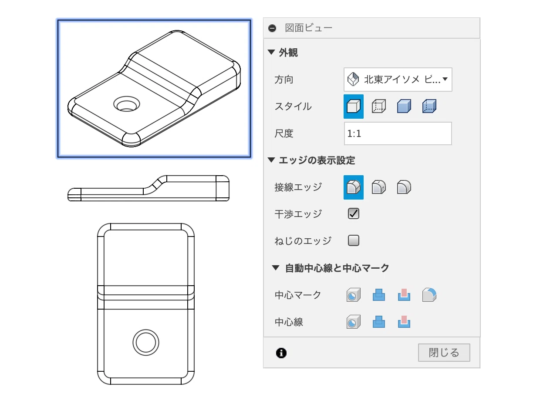Select the side profile drawing view

148,188
